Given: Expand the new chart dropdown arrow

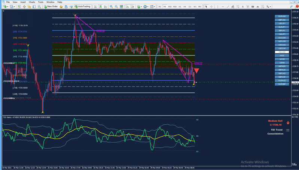Looking at the screenshot, I should 8,6.
